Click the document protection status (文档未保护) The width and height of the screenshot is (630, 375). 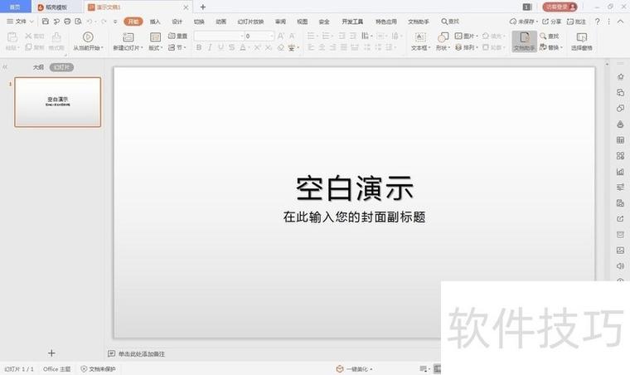98,369
